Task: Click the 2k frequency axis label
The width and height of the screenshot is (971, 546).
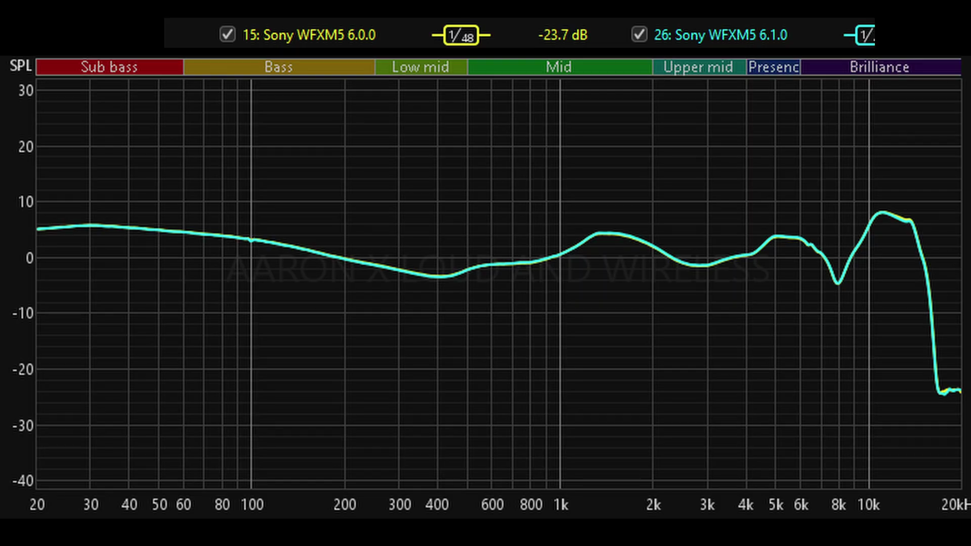Action: point(653,505)
